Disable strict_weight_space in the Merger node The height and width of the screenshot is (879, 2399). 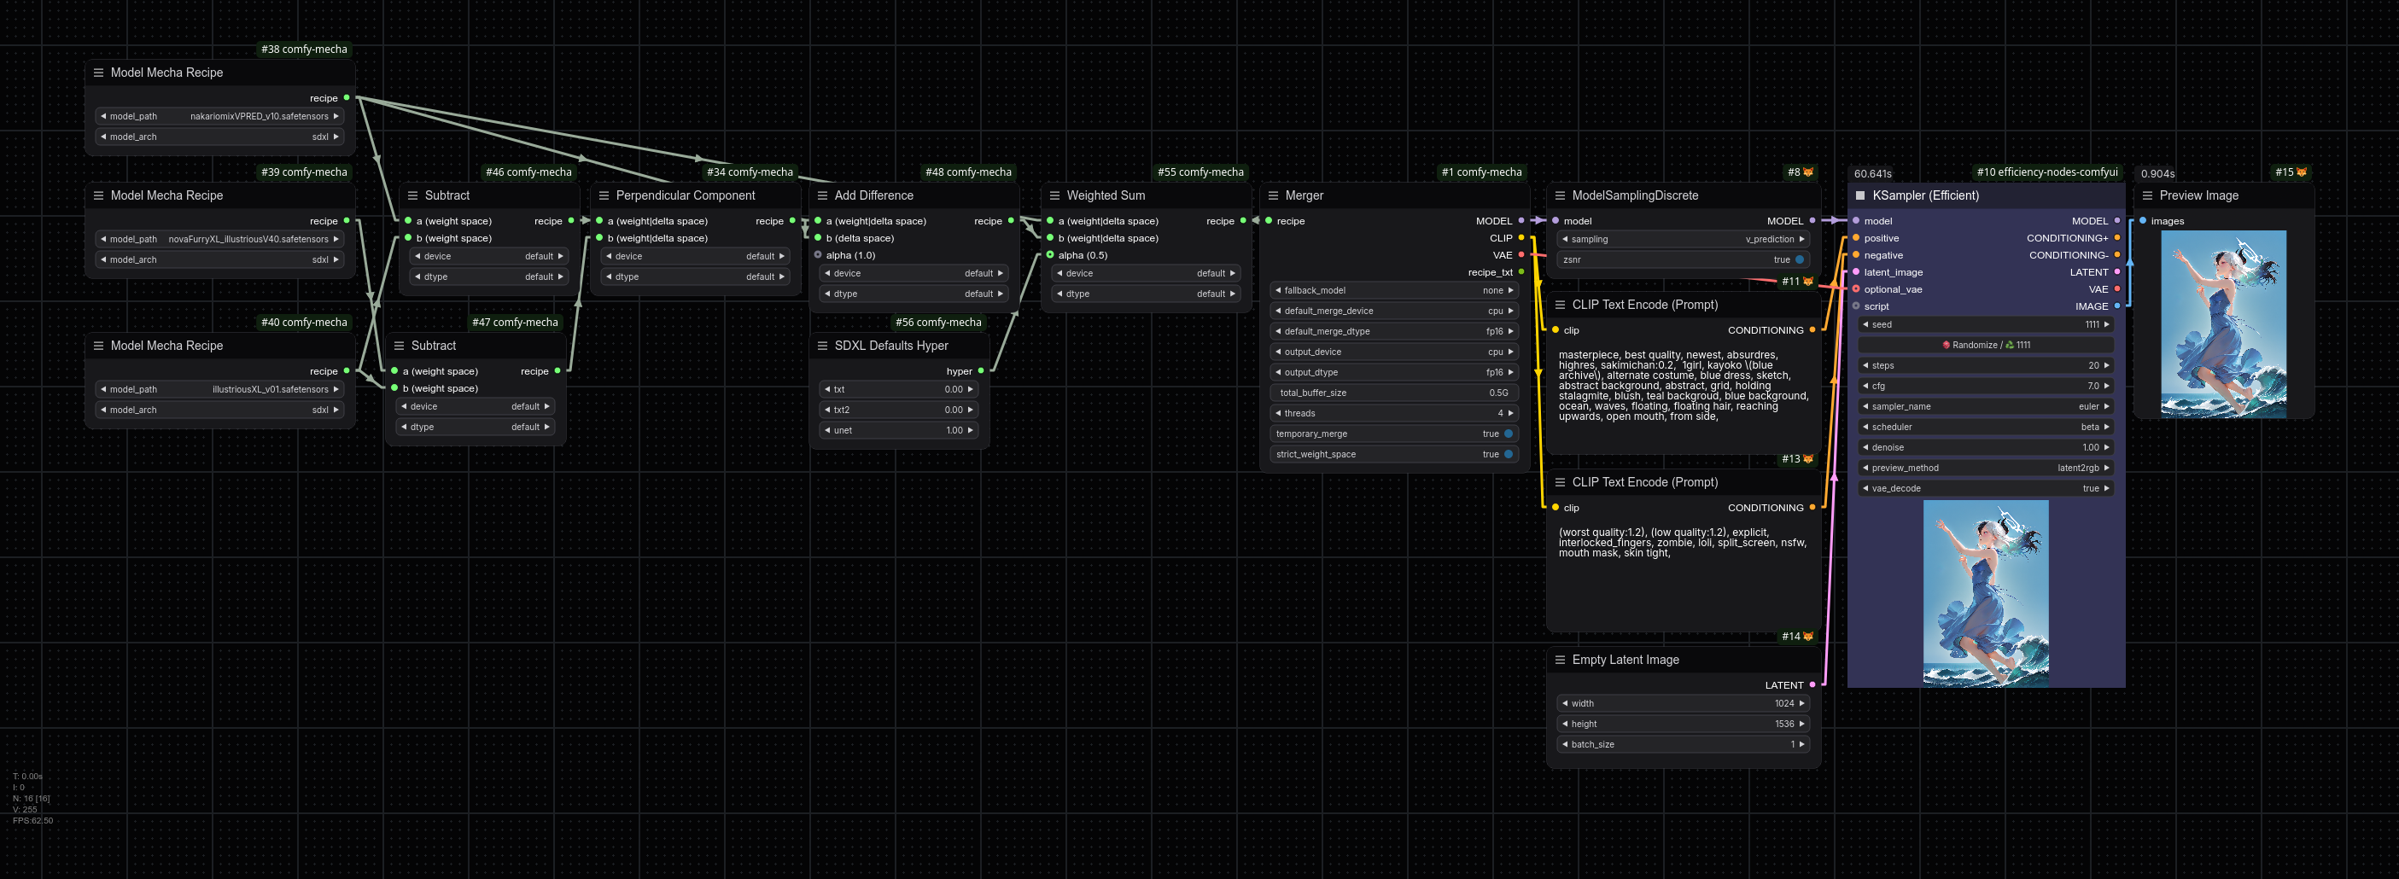(1508, 454)
